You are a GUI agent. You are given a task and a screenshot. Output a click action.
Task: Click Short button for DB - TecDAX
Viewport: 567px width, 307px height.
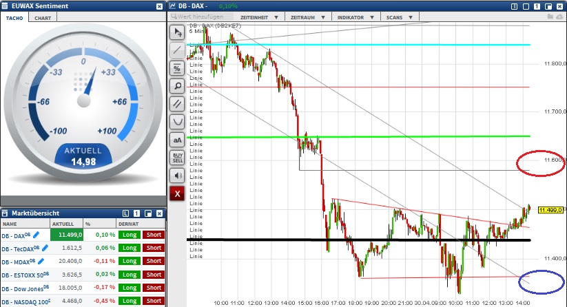(154, 248)
